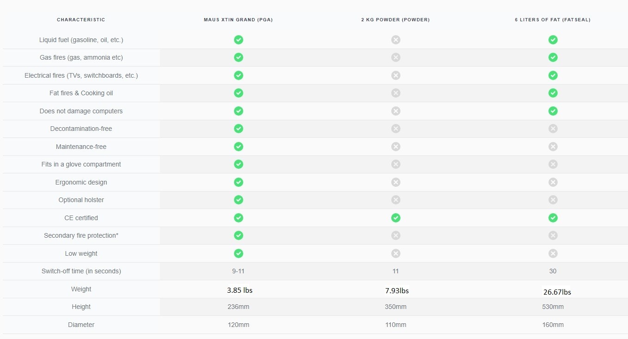Click green check for CE certified under 2 KG Powder

(395, 218)
